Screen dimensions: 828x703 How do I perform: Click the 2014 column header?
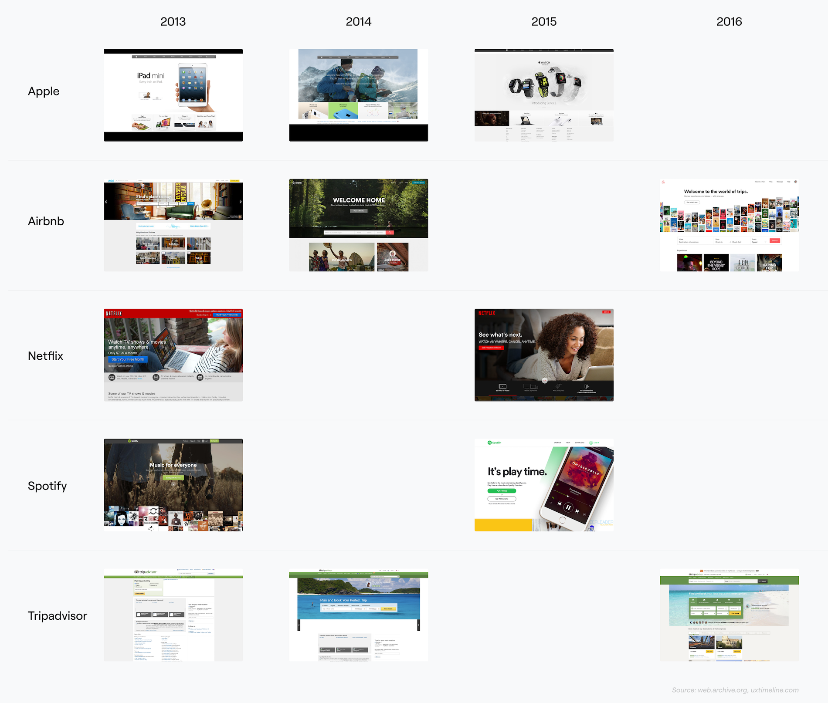pyautogui.click(x=359, y=21)
